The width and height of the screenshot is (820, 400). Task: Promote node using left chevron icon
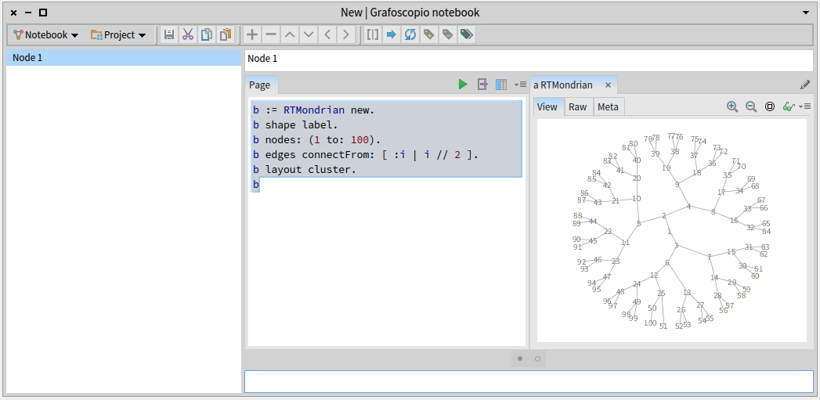click(x=327, y=35)
